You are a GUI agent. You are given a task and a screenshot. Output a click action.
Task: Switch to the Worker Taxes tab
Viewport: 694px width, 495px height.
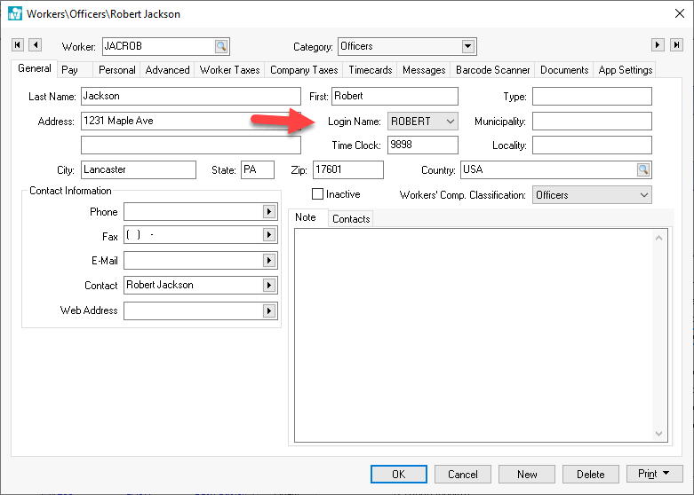tap(228, 70)
